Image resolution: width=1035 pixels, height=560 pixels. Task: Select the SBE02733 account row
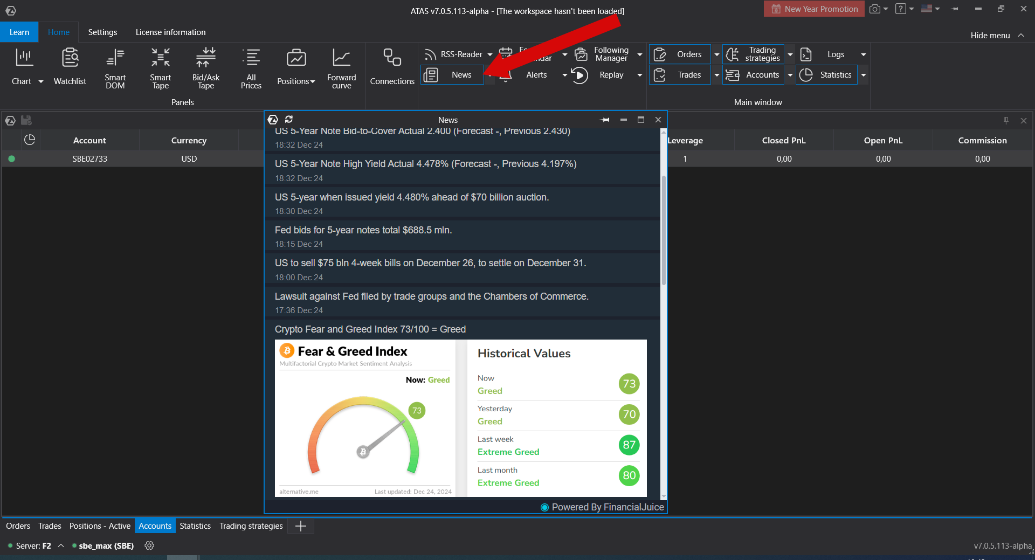pyautogui.click(x=517, y=158)
